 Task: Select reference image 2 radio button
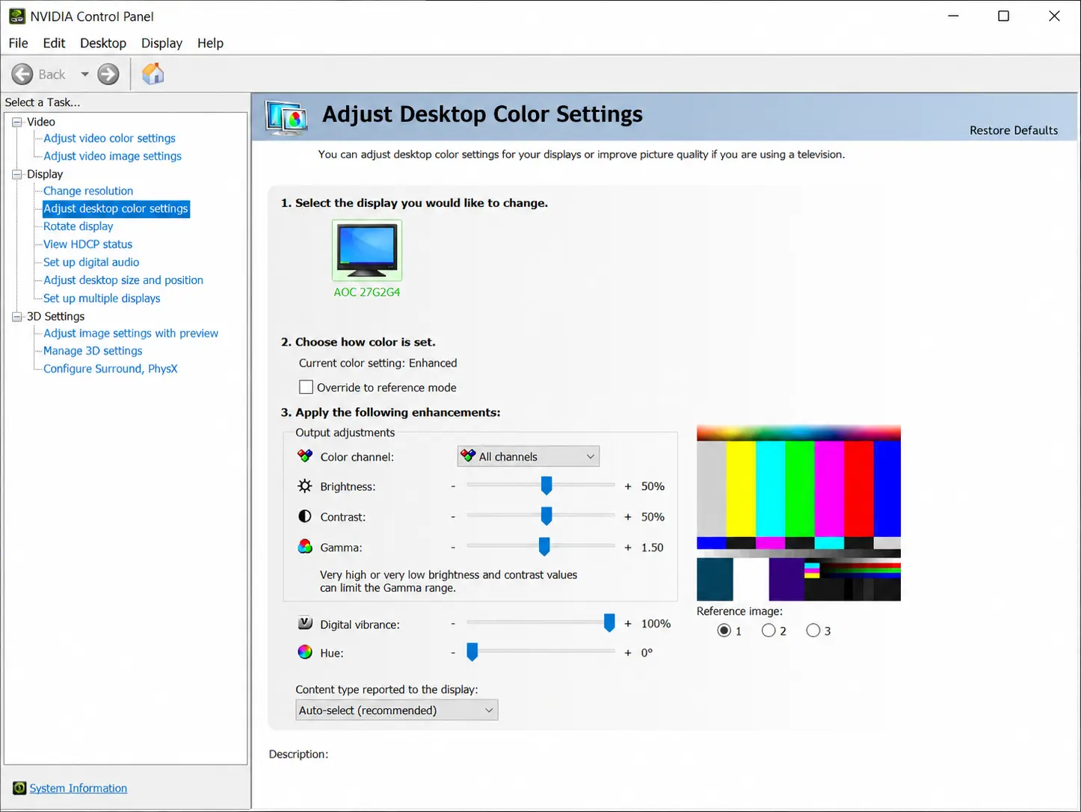click(769, 630)
